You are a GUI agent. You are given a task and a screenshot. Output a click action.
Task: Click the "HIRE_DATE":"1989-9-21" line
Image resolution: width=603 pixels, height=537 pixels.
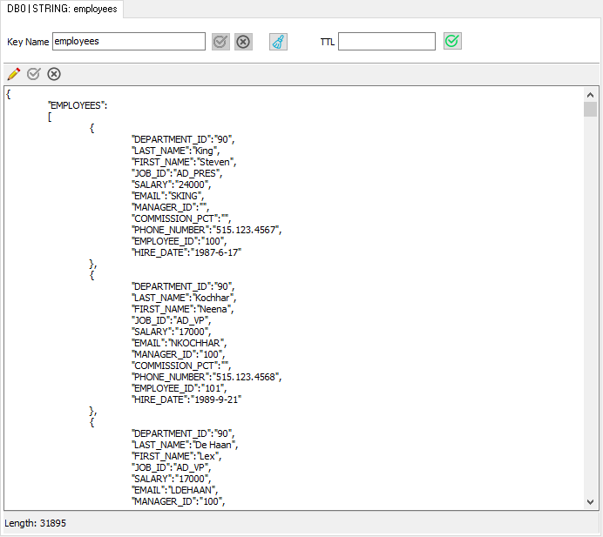pos(186,399)
